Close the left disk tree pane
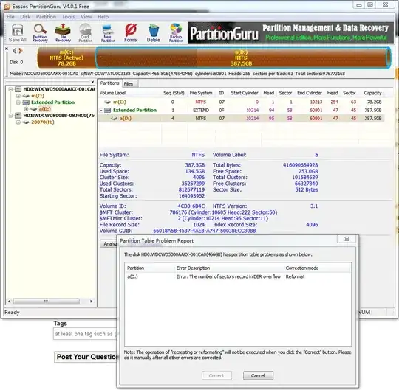399x390 pixels. [92, 82]
